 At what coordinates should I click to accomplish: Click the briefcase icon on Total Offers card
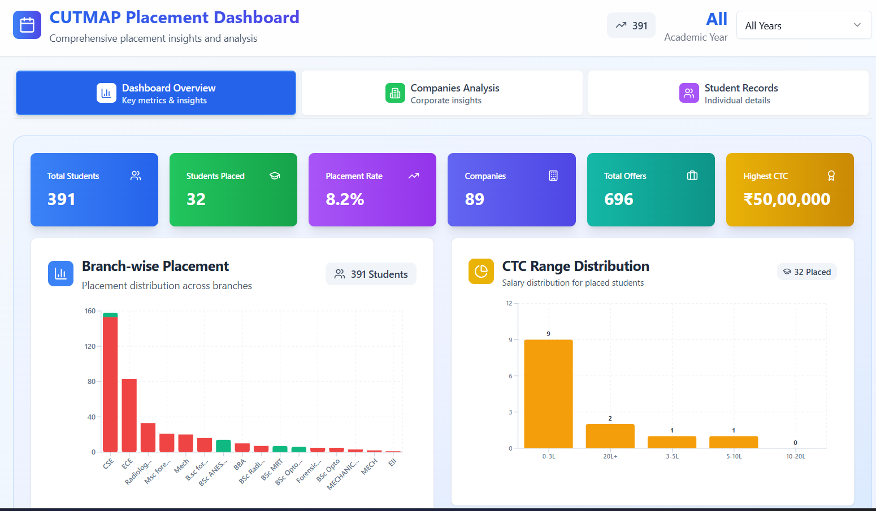692,176
